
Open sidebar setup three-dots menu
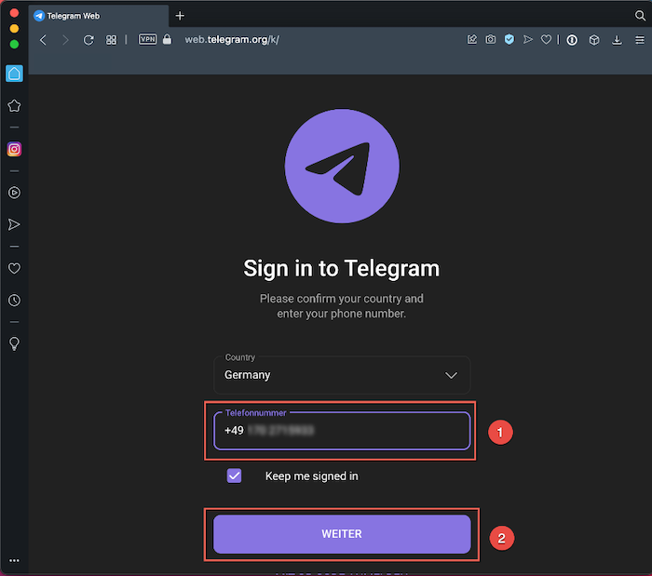click(x=14, y=560)
